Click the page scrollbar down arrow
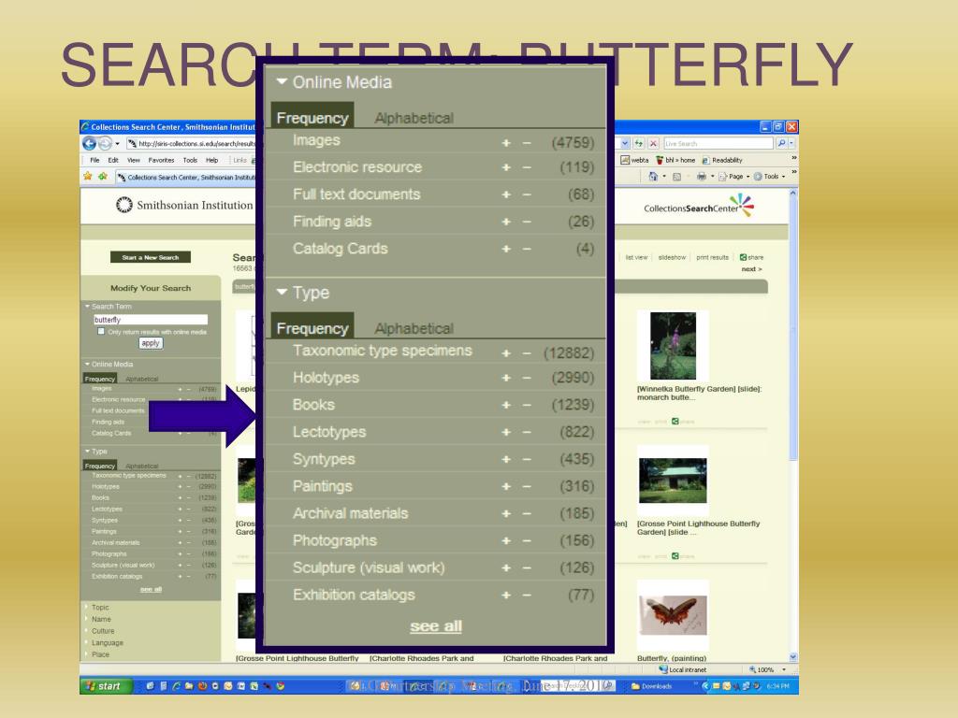This screenshot has width=958, height=718. coord(793,657)
